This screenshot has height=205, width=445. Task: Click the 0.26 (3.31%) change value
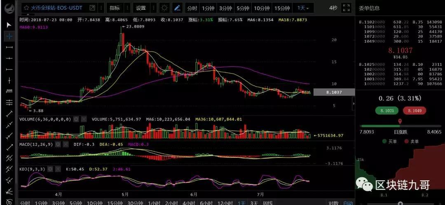pos(400,98)
